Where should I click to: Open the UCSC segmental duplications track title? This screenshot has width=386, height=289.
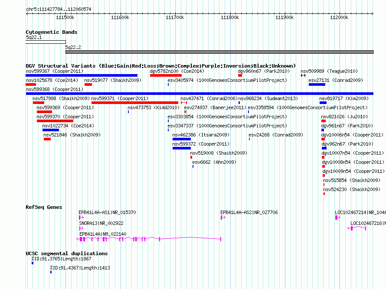click(67, 253)
